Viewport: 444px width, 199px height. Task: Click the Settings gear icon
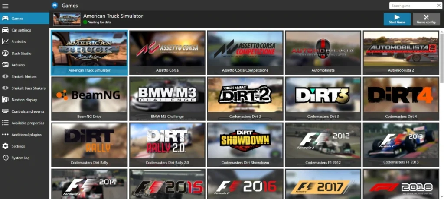[5, 146]
